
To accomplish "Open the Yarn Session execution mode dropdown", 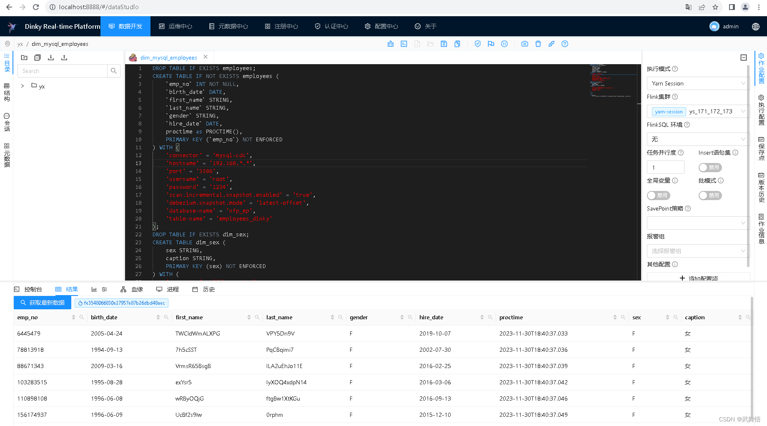I will click(697, 83).
